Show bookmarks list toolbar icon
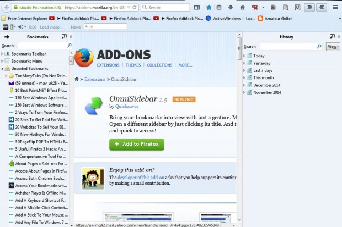The width and height of the screenshot is (342, 227). pyautogui.click(x=219, y=8)
